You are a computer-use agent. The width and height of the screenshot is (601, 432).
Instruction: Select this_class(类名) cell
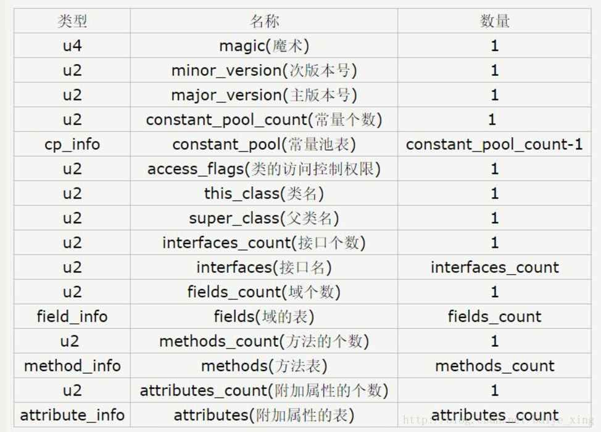point(263,194)
